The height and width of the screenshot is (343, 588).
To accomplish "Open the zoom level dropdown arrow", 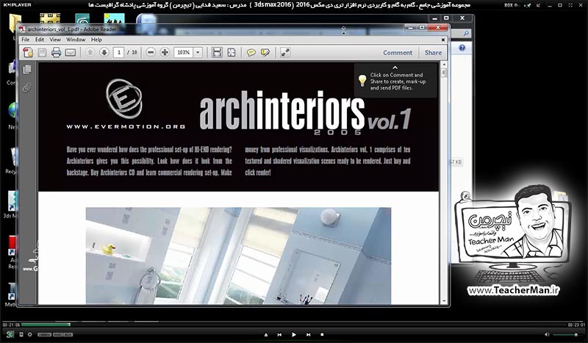I will point(198,52).
